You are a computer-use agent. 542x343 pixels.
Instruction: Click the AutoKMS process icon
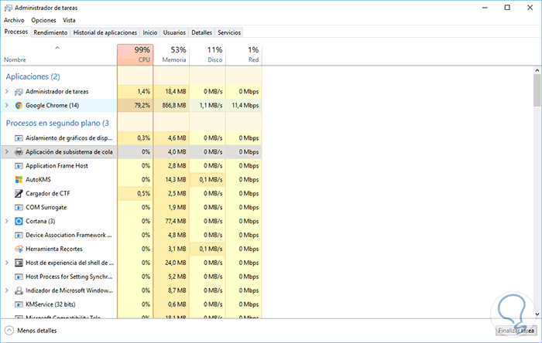click(19, 179)
